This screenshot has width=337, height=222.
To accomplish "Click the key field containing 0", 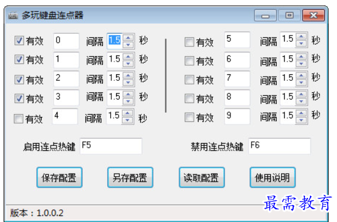I will click(66, 41).
